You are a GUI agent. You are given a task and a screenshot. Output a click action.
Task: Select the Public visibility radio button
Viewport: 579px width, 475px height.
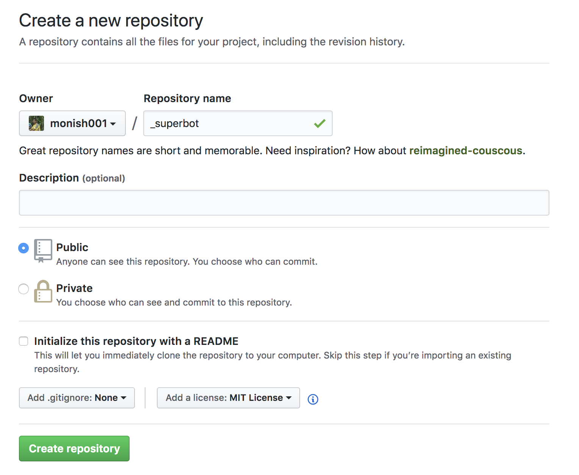click(x=23, y=248)
